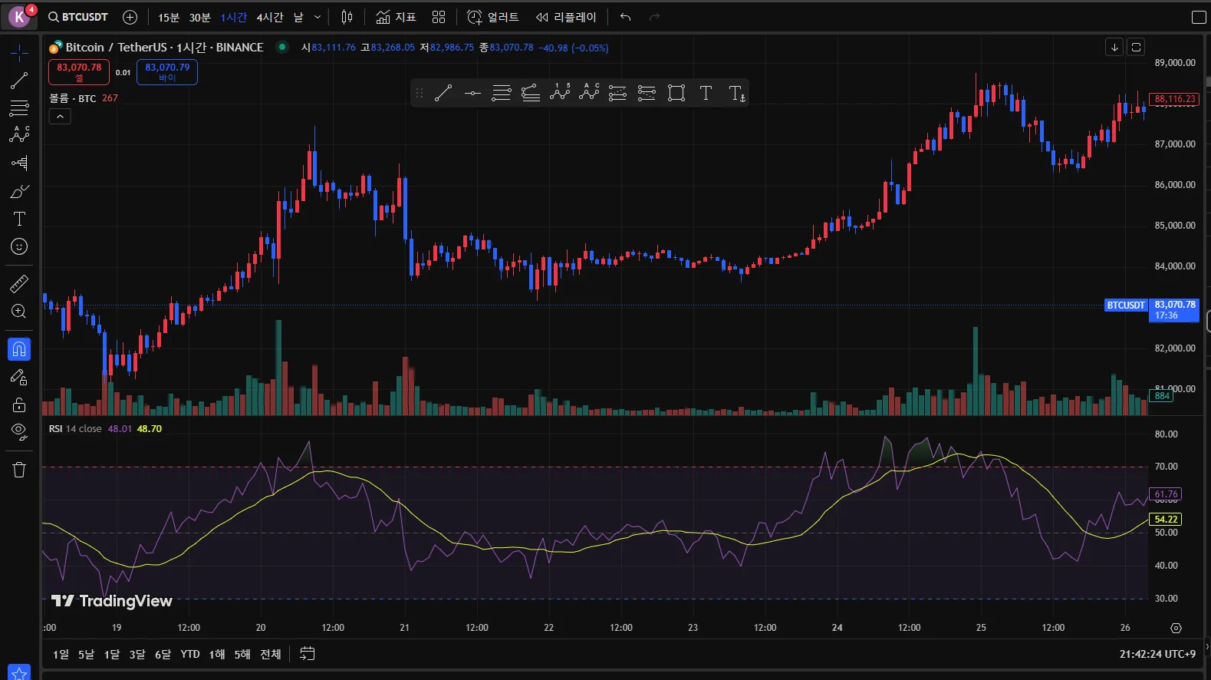Click the zoom in magnifier tool
This screenshot has width=1211, height=680.
click(19, 312)
